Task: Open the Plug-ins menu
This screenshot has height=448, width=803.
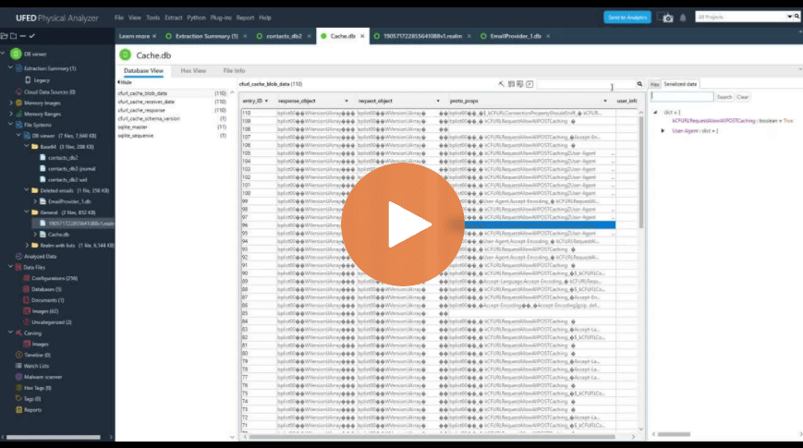Action: click(x=221, y=18)
